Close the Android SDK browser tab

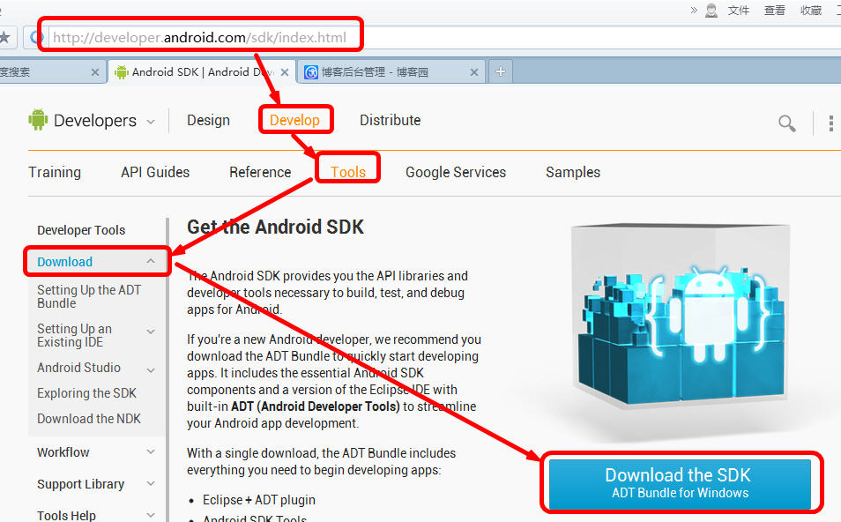click(x=285, y=72)
